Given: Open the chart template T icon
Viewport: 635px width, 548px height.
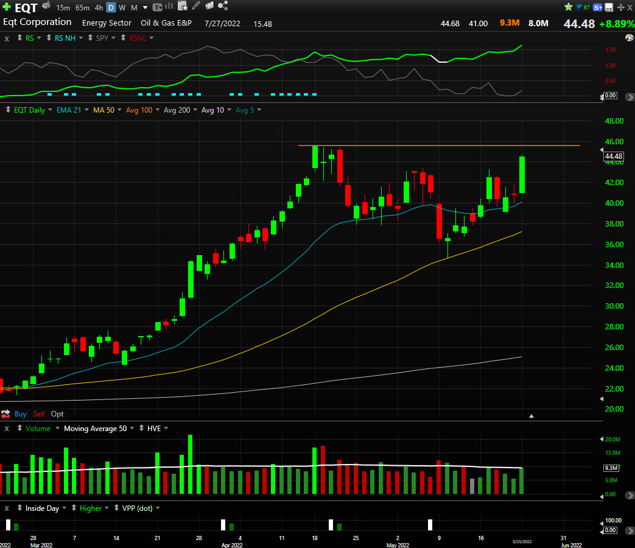Looking at the screenshot, I should tap(157, 7).
